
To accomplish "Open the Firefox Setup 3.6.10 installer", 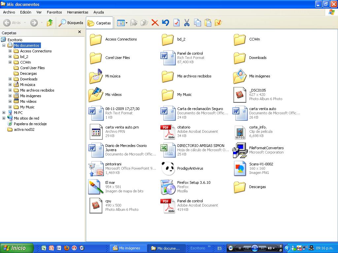I will [x=168, y=186].
